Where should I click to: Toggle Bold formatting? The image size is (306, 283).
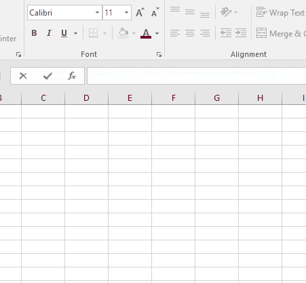tap(34, 33)
